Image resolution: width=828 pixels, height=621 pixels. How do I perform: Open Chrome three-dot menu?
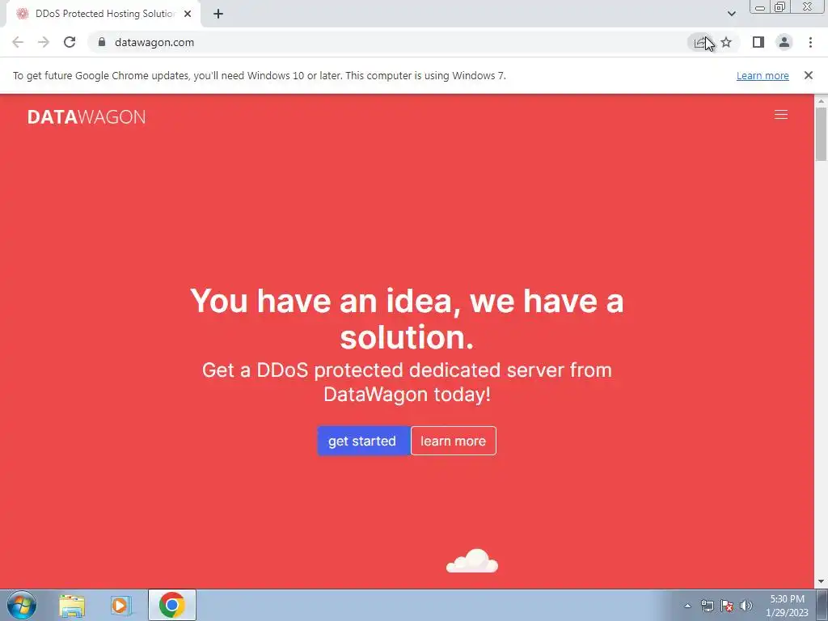(x=810, y=42)
